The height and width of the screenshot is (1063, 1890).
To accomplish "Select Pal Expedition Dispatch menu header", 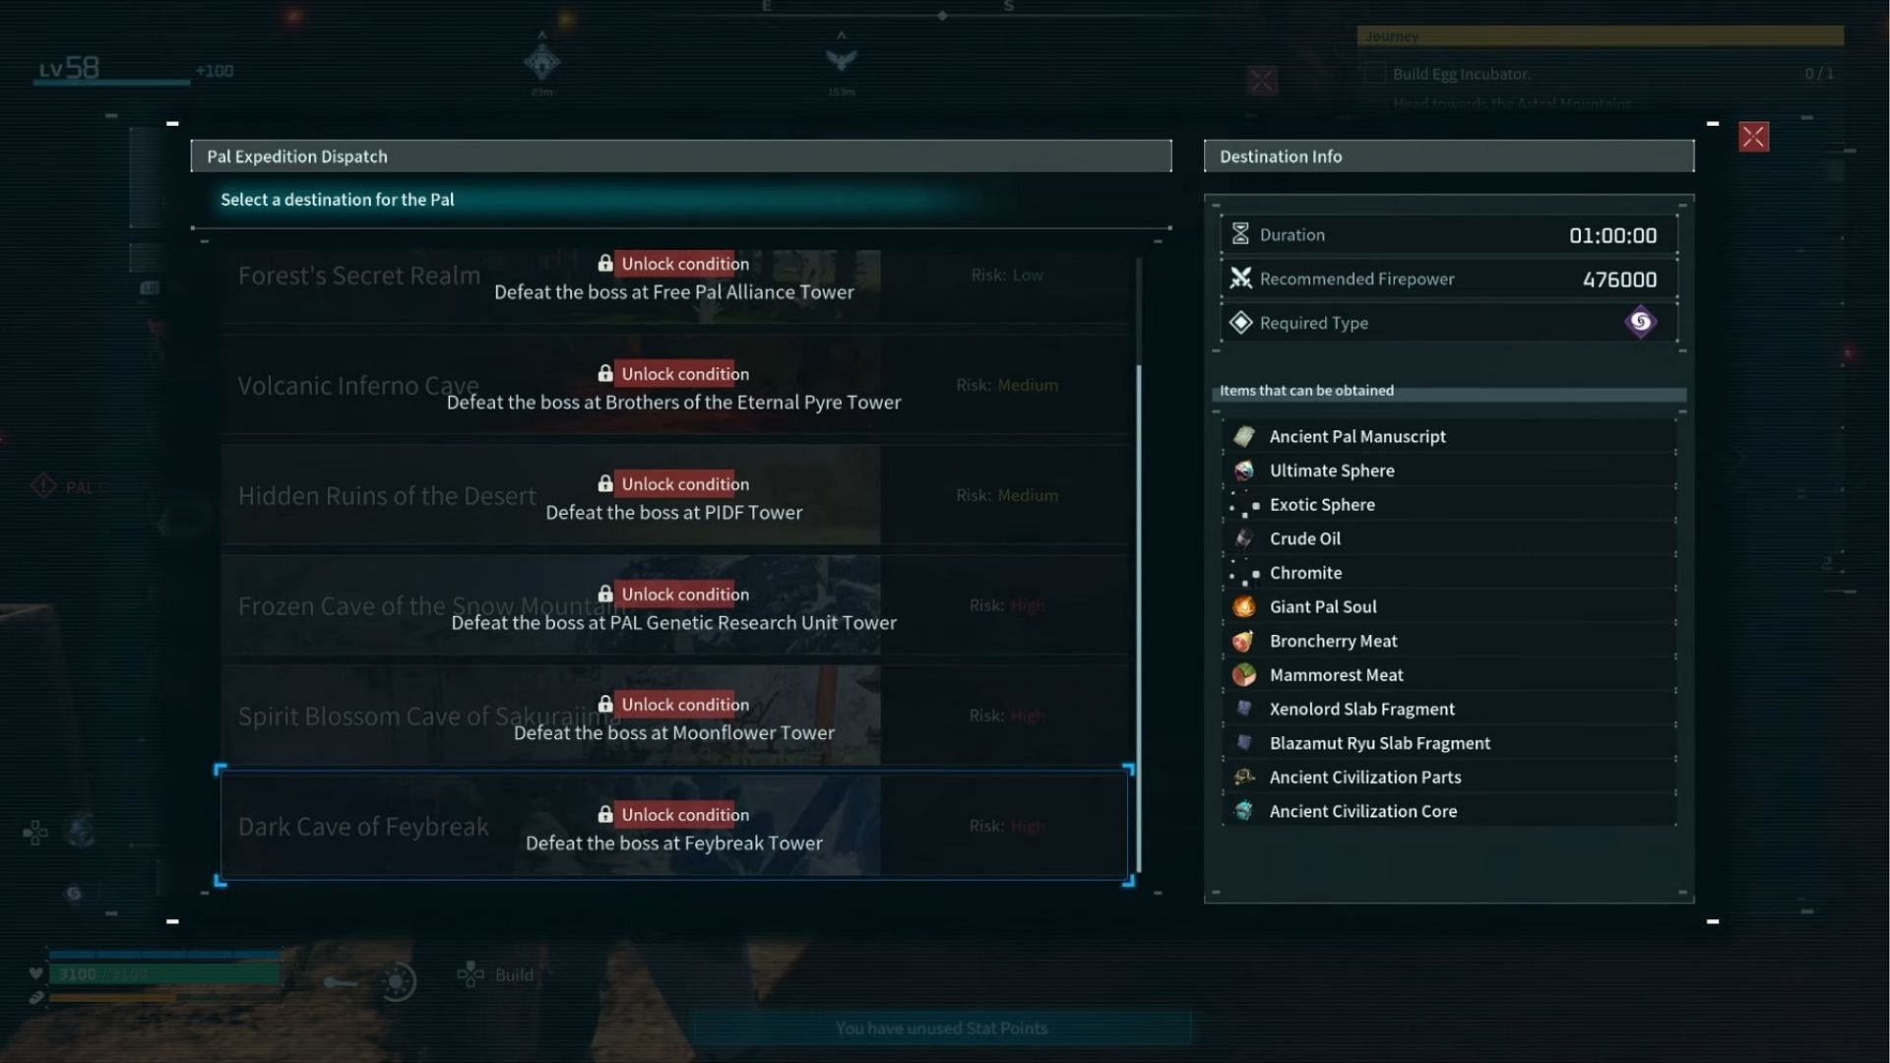I will pos(685,156).
